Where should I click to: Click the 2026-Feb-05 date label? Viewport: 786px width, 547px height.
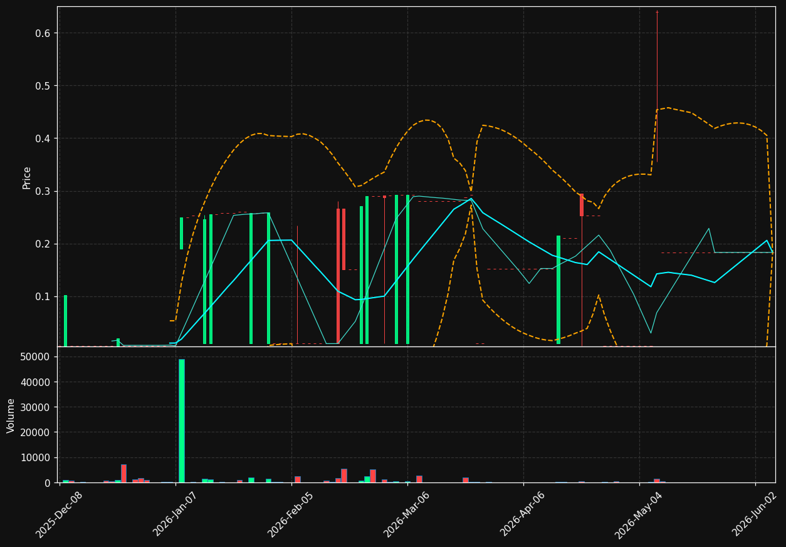click(x=291, y=514)
